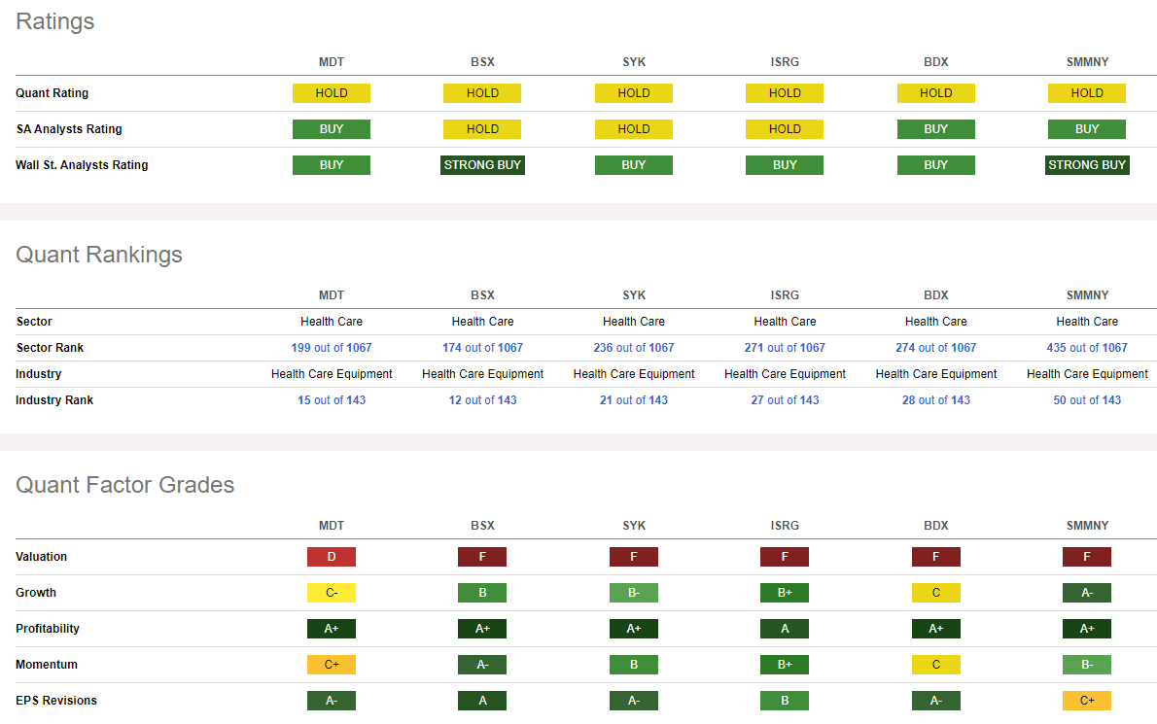Click MDT Health Care Equipment industry cell

332,374
